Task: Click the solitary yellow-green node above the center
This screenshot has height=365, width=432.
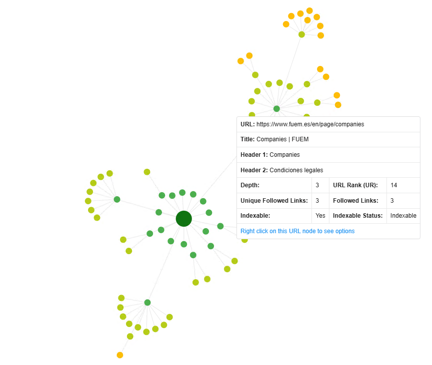Action: 147,172
